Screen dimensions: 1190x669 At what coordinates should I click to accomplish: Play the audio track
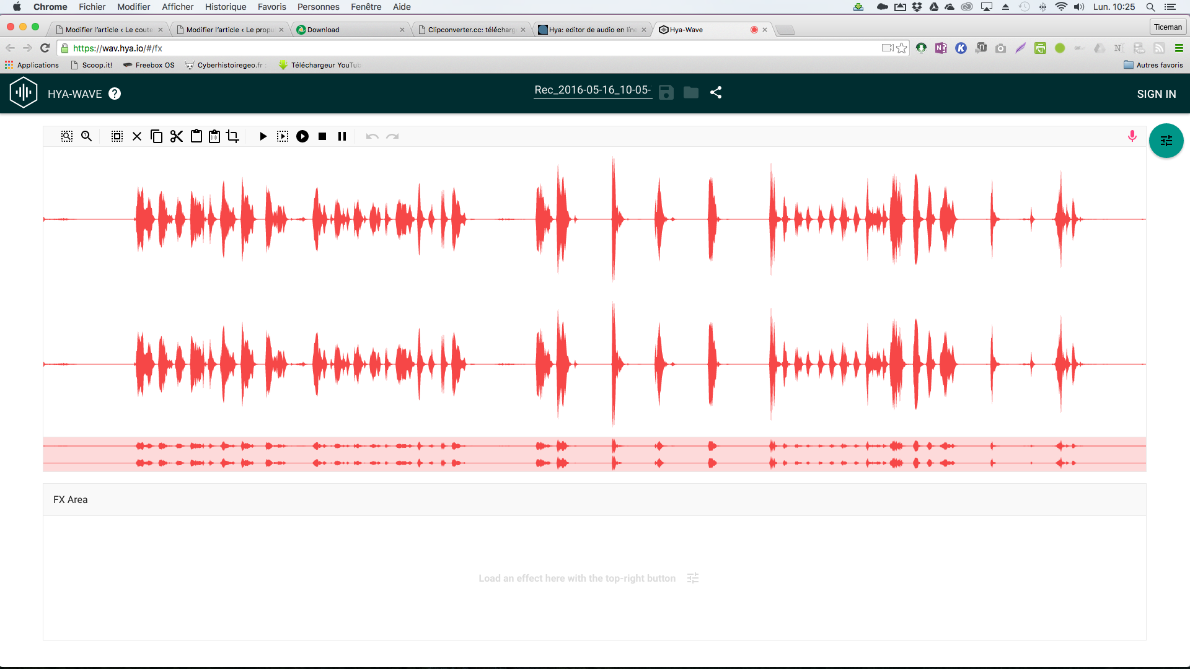263,136
